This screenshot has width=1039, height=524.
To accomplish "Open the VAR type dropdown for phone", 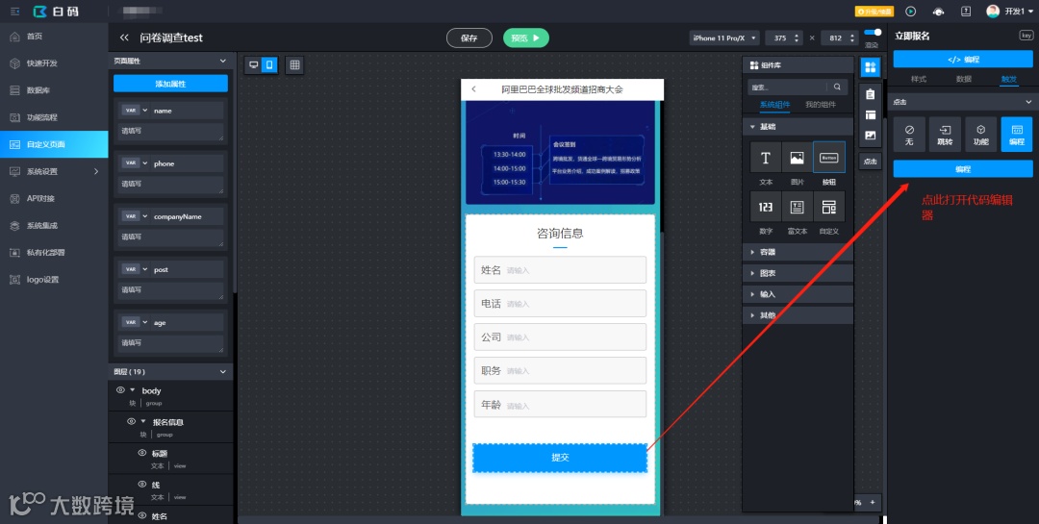I will click(135, 163).
